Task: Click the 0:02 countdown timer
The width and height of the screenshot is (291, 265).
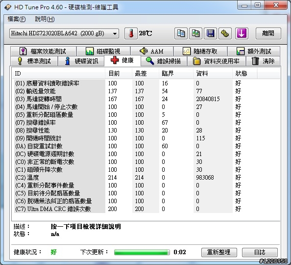Action: [x=180, y=252]
